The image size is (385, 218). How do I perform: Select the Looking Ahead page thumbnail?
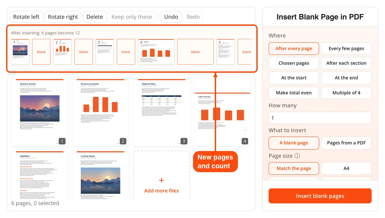101,175
